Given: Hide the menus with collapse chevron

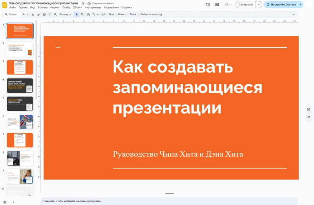Looking at the screenshot, I should point(293,15).
